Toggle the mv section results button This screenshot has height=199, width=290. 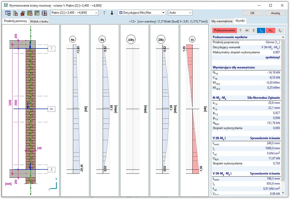pyautogui.click(x=270, y=30)
